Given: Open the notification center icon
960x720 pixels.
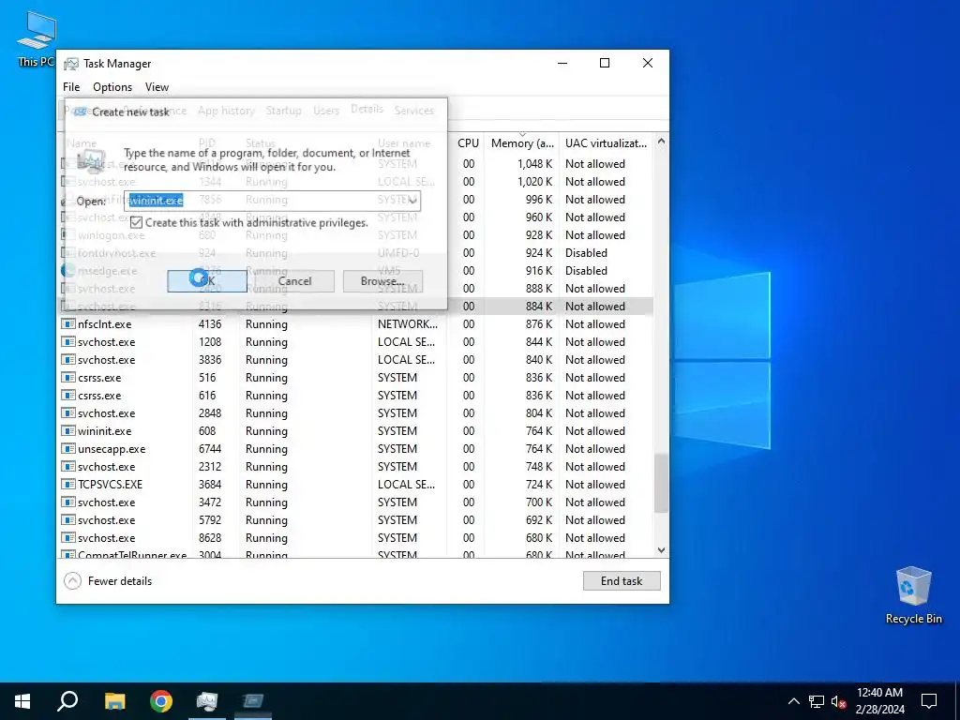Looking at the screenshot, I should [929, 701].
